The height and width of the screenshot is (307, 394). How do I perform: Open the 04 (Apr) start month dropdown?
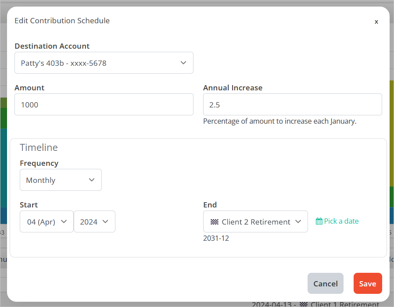pyautogui.click(x=47, y=222)
